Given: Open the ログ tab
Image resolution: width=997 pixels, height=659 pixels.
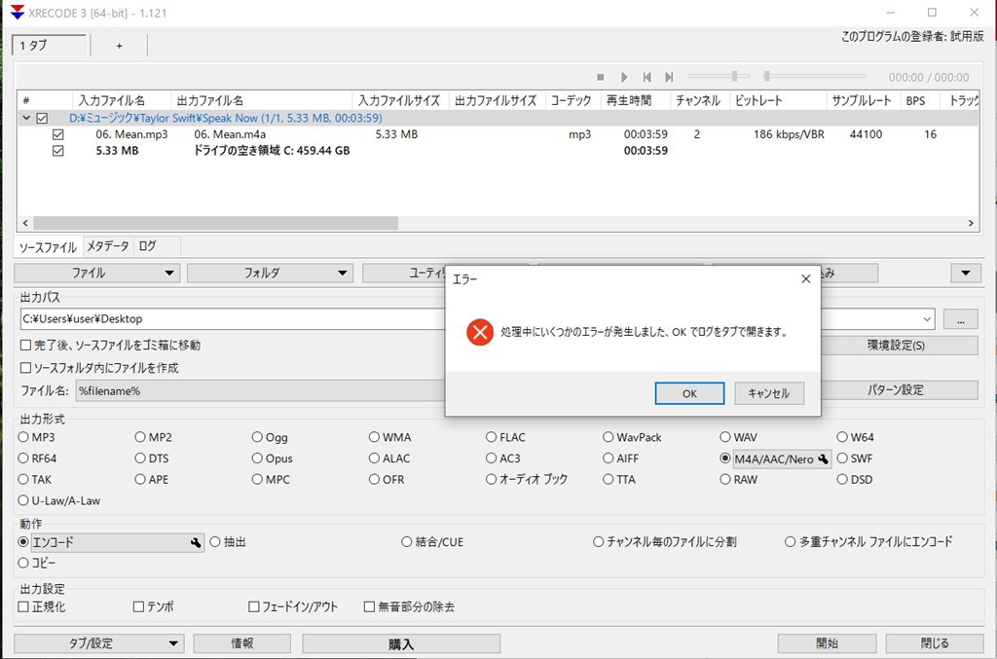Looking at the screenshot, I should click(x=148, y=246).
